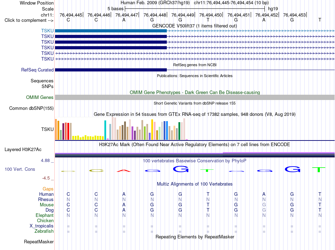Click the 'Click to complement -->' label
Screen dimensions: 335x250
tap(29, 20)
